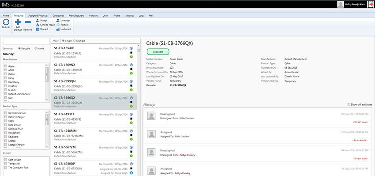Check the ASUS manufacturer filter
Image resolution: width=375 pixels, height=176 pixels.
point(5,70)
